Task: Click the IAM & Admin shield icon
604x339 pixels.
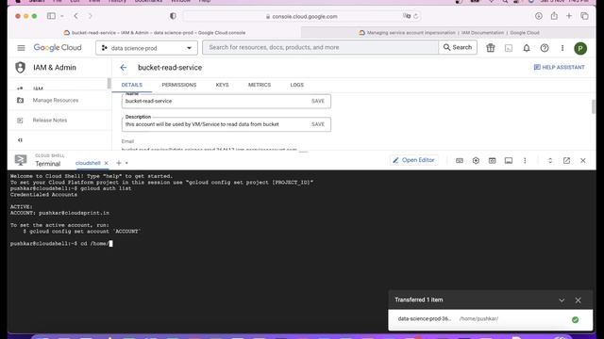Action: (x=21, y=67)
